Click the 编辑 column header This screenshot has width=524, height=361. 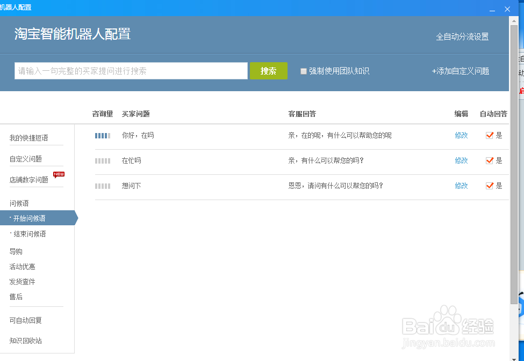coord(461,114)
